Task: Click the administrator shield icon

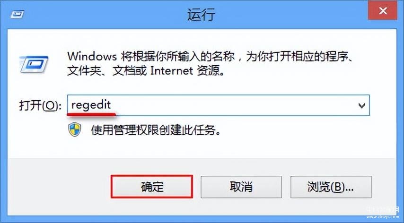Action: pos(75,129)
